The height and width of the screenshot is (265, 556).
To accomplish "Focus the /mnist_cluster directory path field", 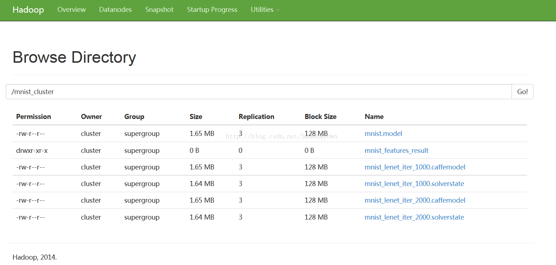I will click(x=259, y=92).
